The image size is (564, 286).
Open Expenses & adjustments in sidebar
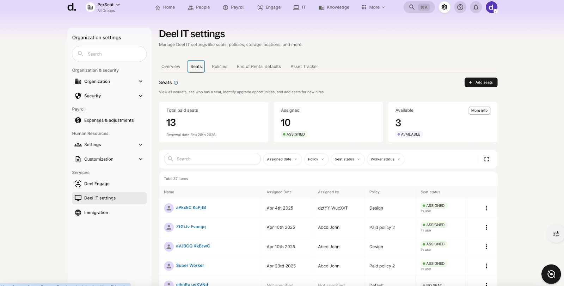[109, 120]
